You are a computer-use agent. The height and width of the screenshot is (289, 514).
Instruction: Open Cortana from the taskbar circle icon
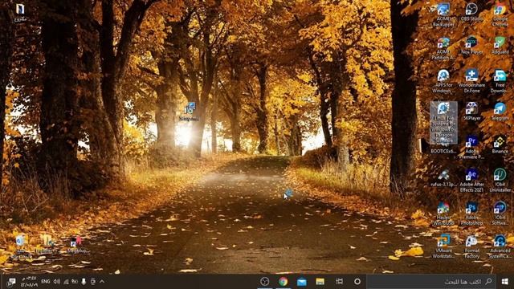(357, 282)
